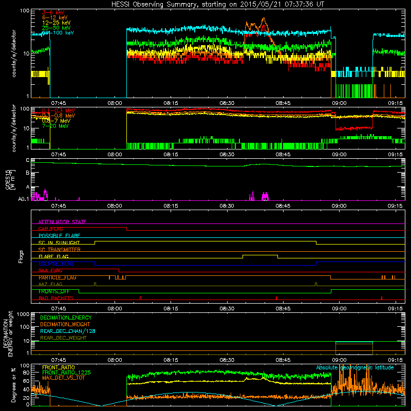Image resolution: width=411 pixels, height=411 pixels.
Task: Click the REAR_DEC_WEIGHT legend label
Action: [x=63, y=338]
